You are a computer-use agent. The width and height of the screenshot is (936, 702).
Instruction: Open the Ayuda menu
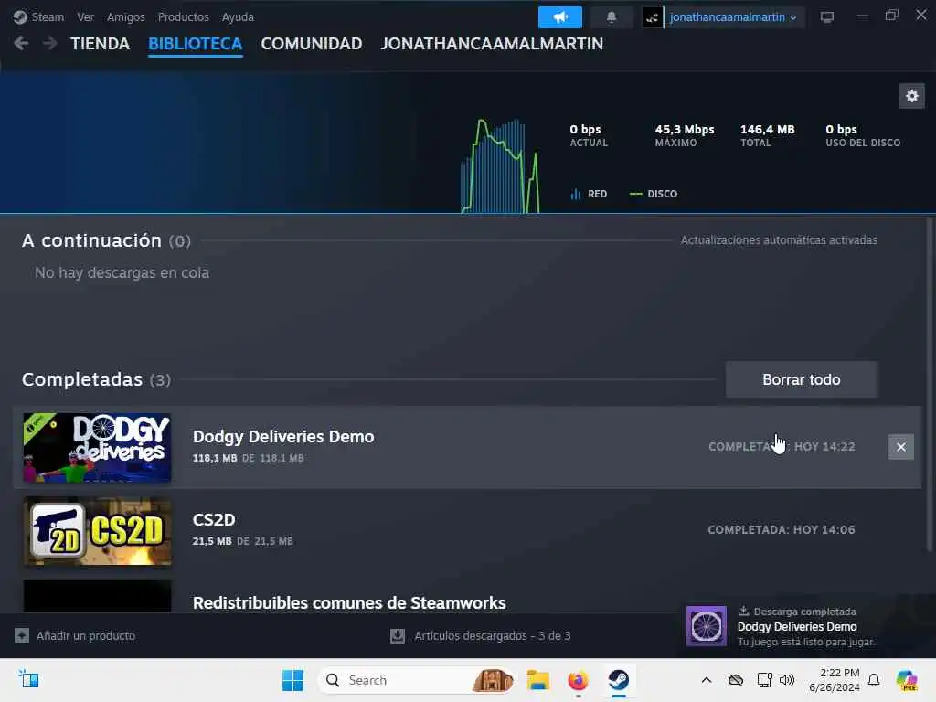click(238, 16)
